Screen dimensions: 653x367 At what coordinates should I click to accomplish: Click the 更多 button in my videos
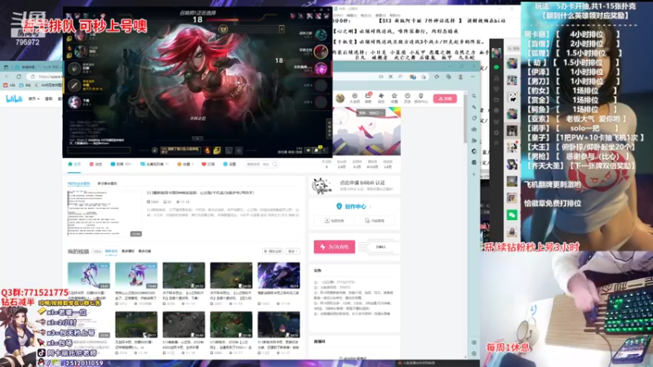(293, 251)
